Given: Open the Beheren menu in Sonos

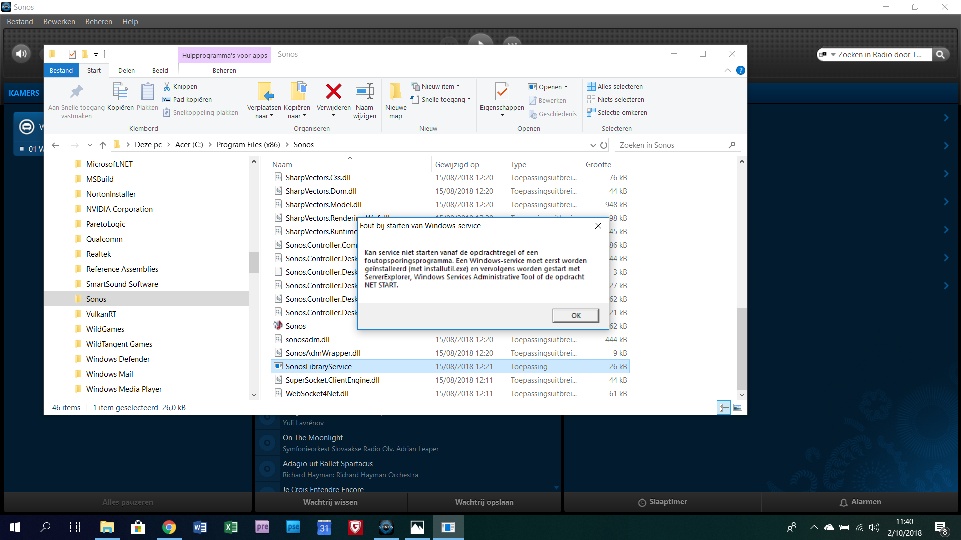Looking at the screenshot, I should (x=99, y=22).
